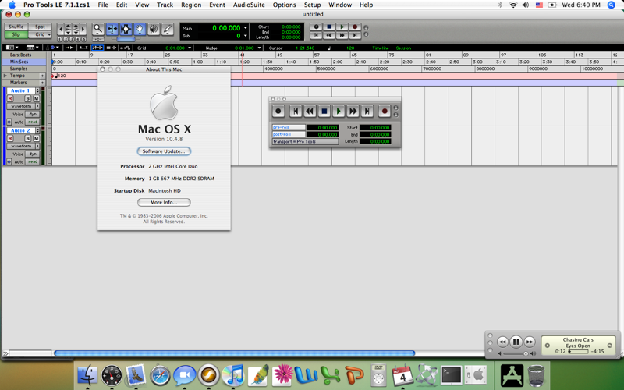Open Audio 1 voice dyn selector

tap(33, 114)
